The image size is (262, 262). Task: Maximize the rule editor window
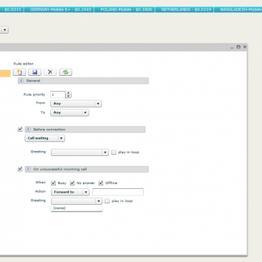click(238, 47)
